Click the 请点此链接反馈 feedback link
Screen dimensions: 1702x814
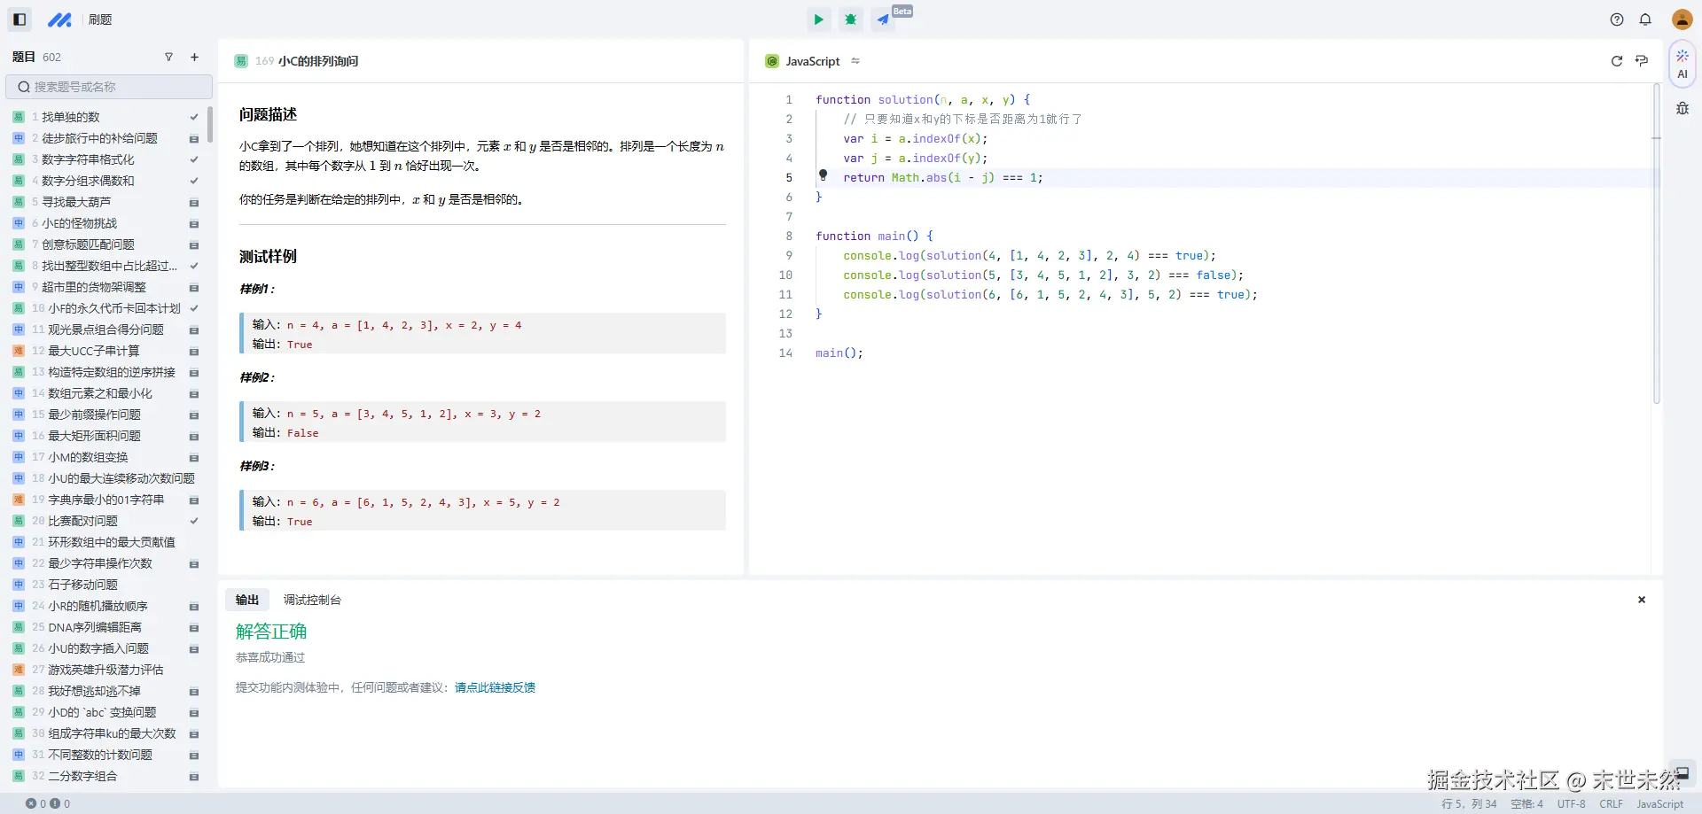click(495, 687)
